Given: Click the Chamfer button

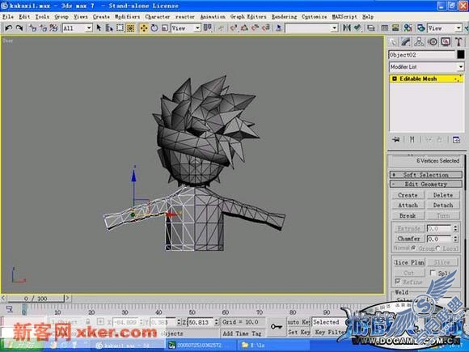Looking at the screenshot, I should pyautogui.click(x=408, y=239).
